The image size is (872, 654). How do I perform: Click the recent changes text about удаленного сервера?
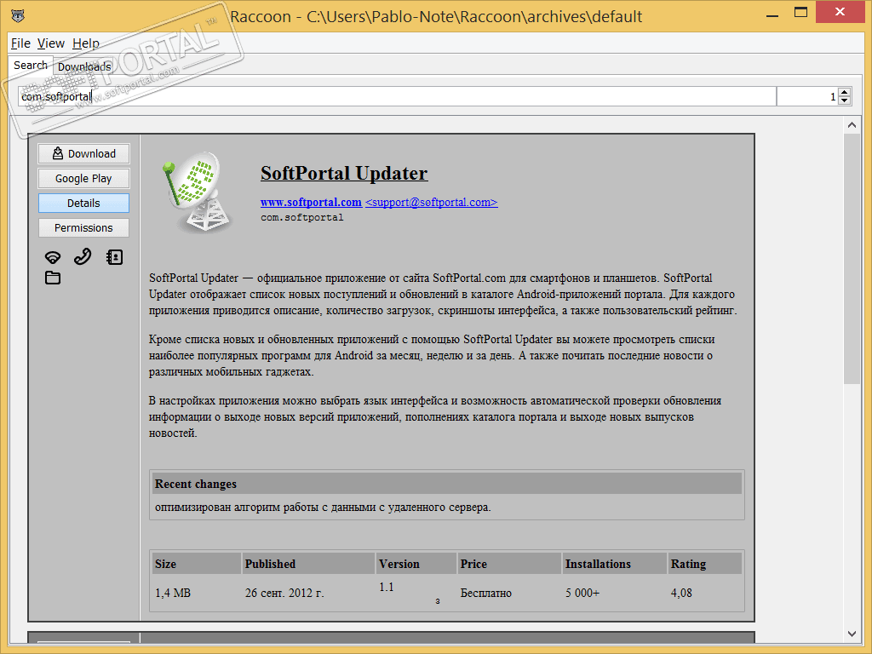pos(323,508)
